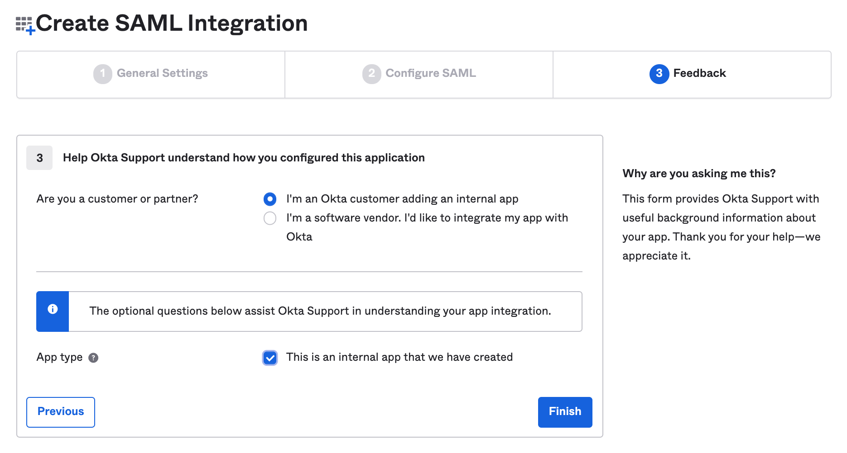The height and width of the screenshot is (453, 847).
Task: Click the Finish button
Action: (564, 412)
